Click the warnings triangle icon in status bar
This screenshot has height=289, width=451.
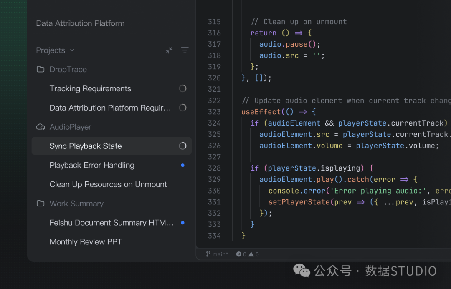click(251, 254)
